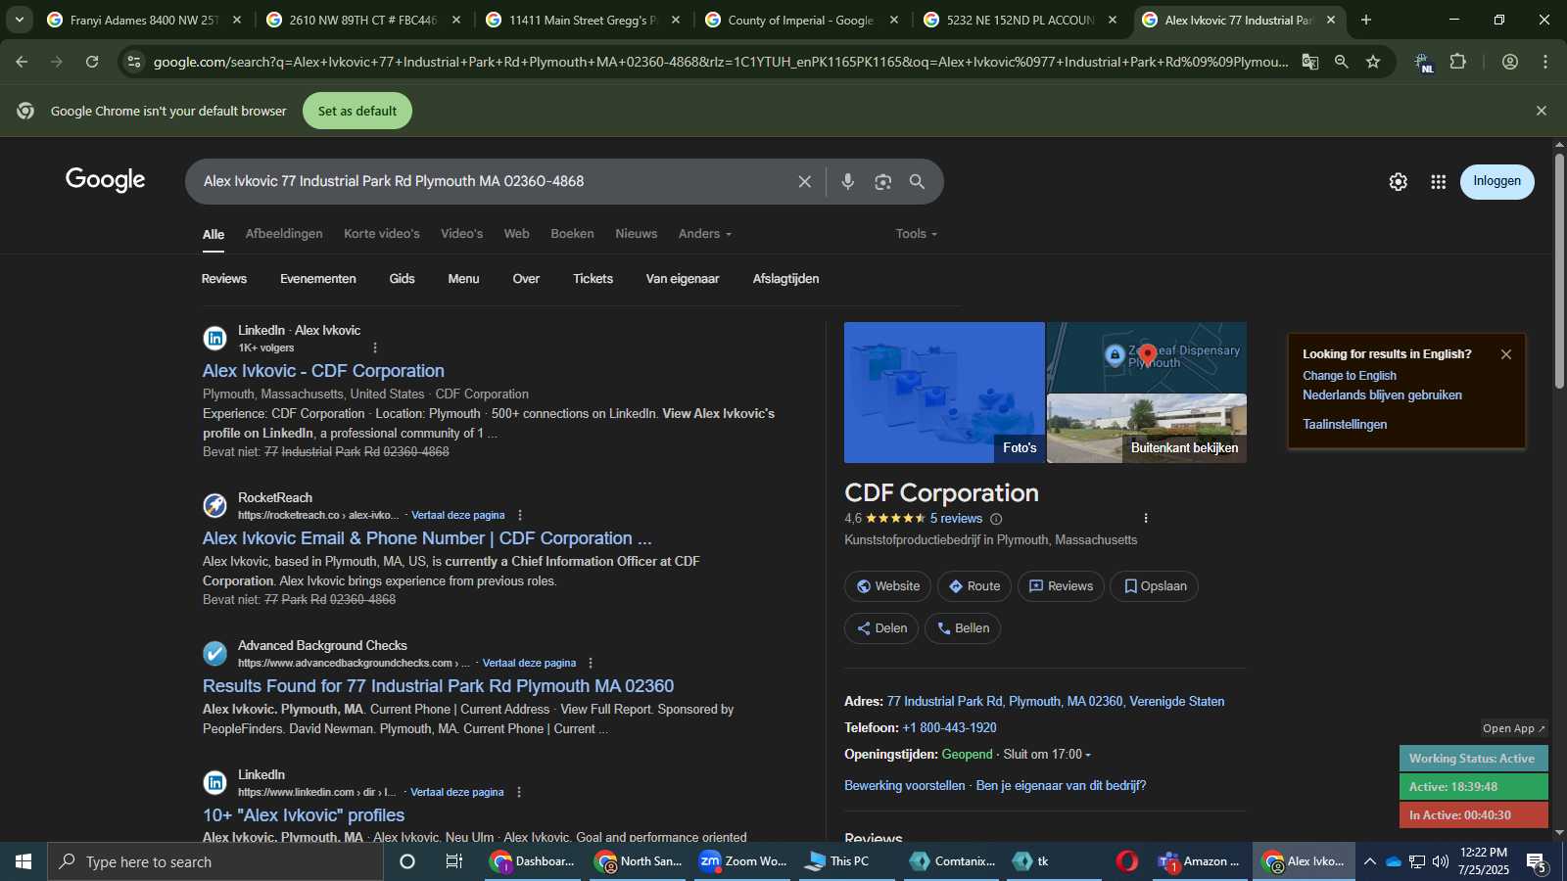The width and height of the screenshot is (1567, 881).
Task: Open the map thumbnail with red pin
Action: click(x=1147, y=356)
